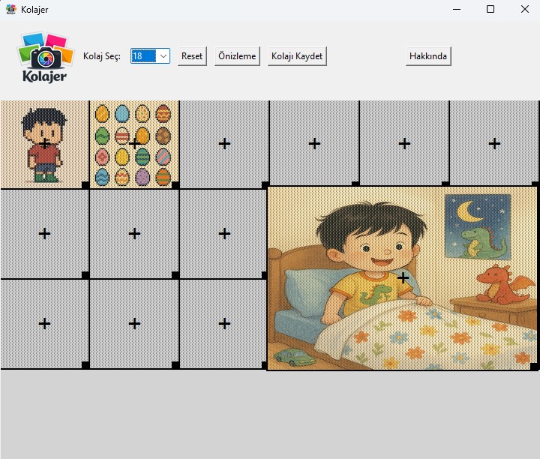Add photo to third cell of bottom row
This screenshot has width=540, height=459.
click(x=224, y=324)
